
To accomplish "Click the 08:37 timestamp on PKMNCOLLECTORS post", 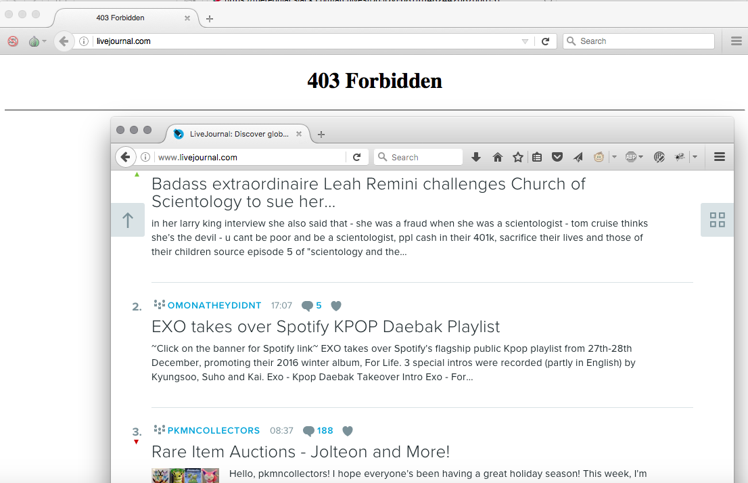I will [x=281, y=430].
